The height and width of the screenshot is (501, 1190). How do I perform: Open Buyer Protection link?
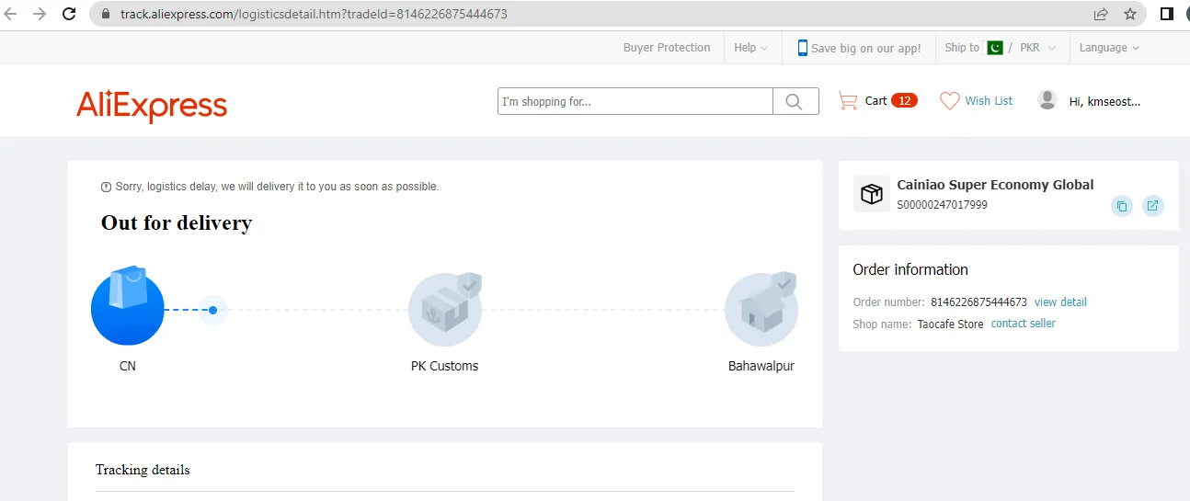667,48
